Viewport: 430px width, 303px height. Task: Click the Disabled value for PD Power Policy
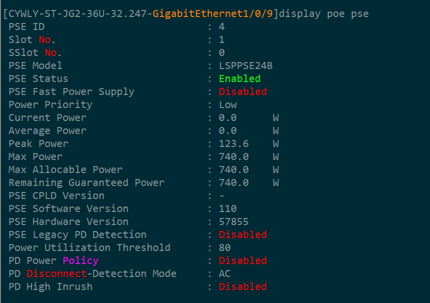243,260
